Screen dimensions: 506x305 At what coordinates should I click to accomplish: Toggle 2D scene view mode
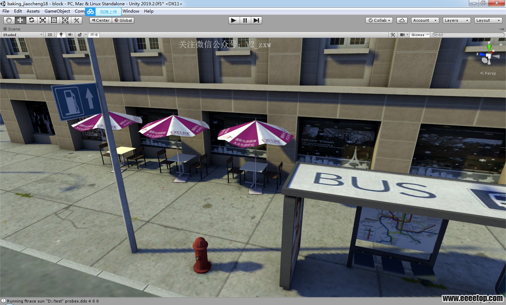50,35
